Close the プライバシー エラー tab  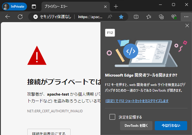tap(105, 7)
